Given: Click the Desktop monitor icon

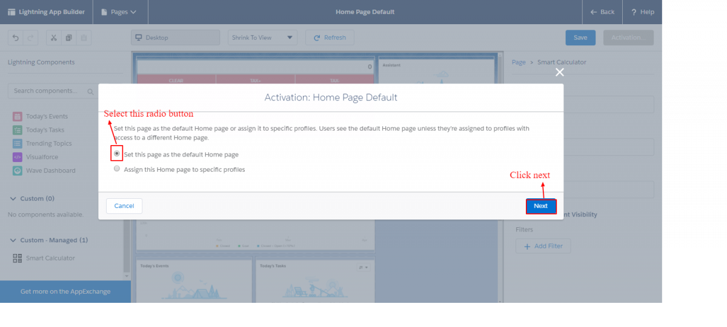Looking at the screenshot, I should coord(139,37).
